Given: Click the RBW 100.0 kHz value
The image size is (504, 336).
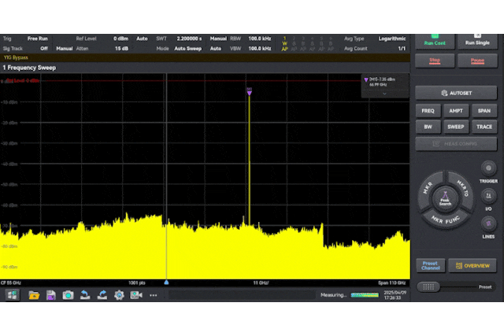Looking at the screenshot, I should (x=259, y=39).
